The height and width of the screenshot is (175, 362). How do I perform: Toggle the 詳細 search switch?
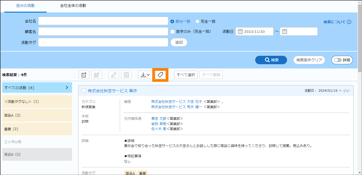338,60
